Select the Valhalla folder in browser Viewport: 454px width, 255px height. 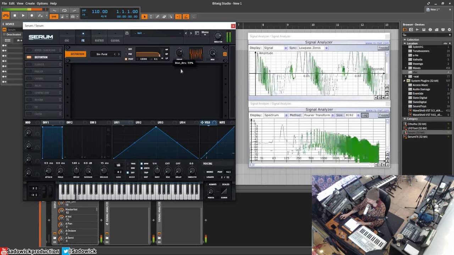click(x=417, y=59)
